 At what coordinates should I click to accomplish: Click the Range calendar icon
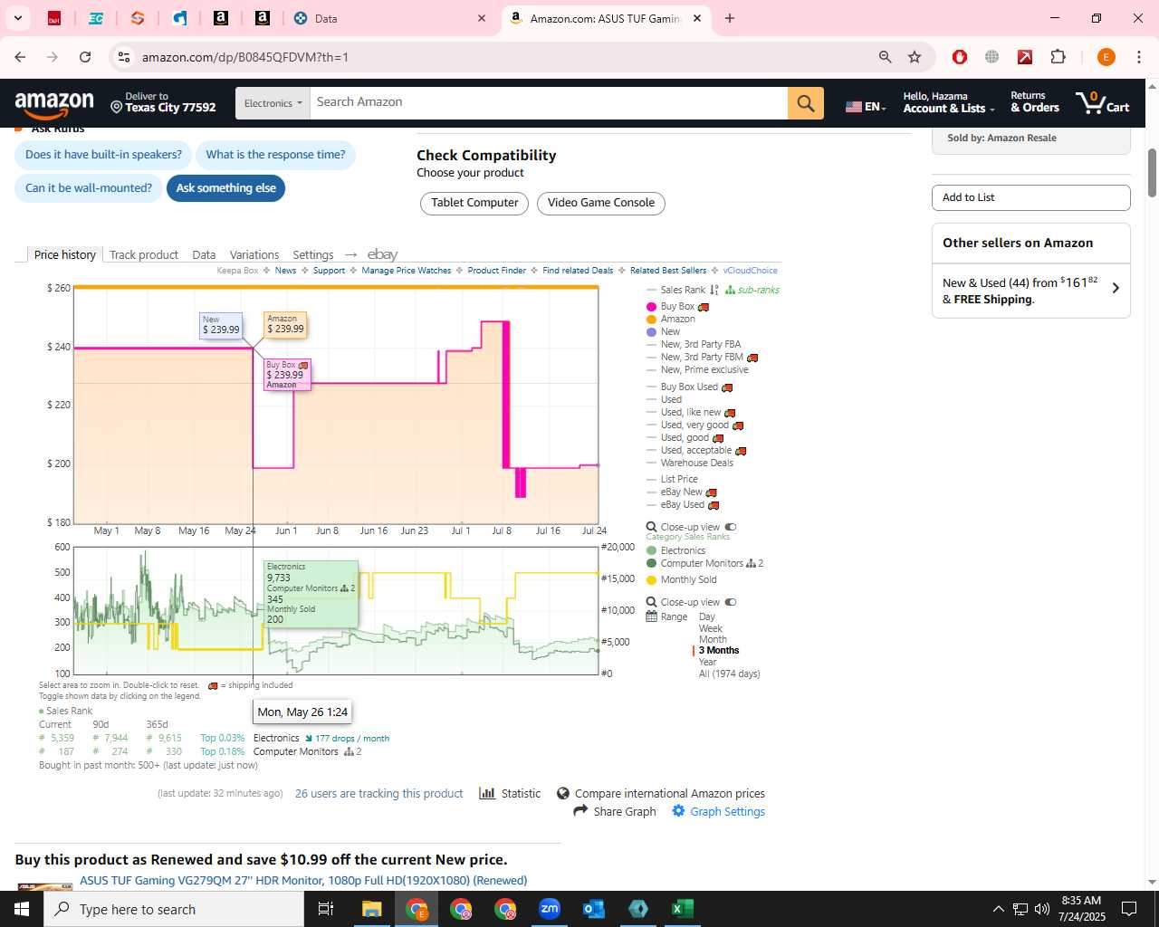651,616
